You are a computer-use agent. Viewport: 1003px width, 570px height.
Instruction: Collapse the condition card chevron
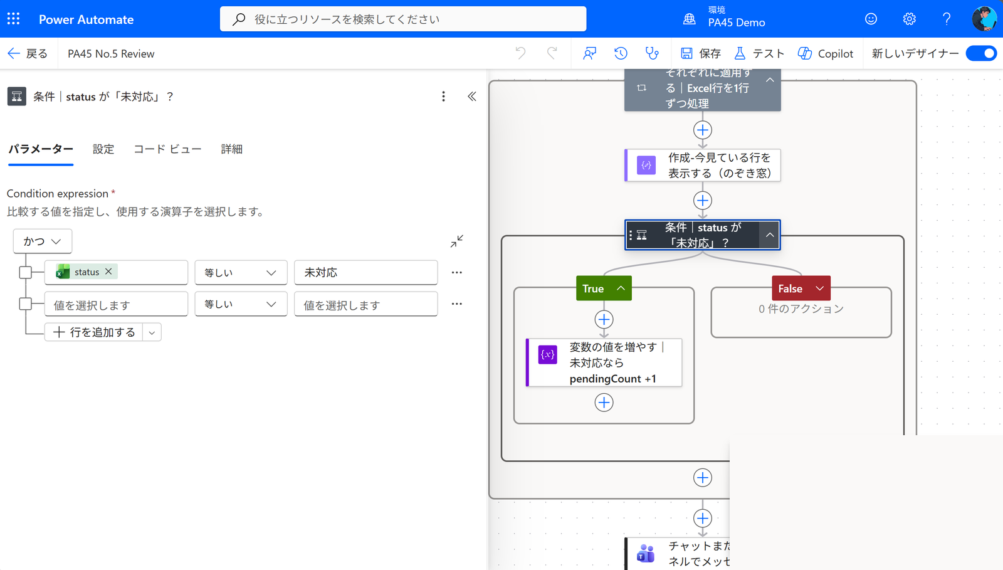[x=770, y=235]
